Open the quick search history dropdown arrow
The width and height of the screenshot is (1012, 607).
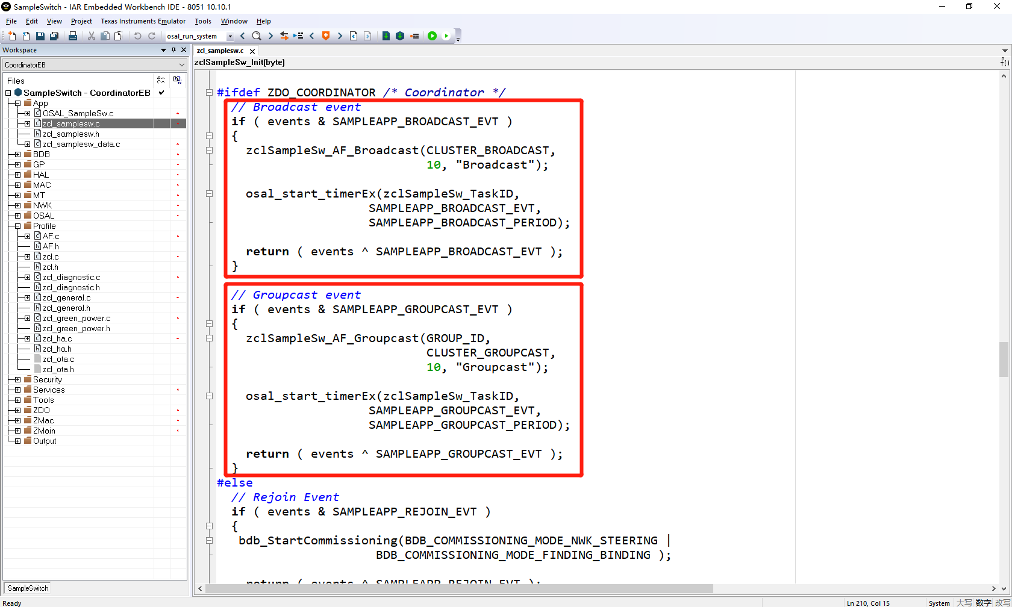pyautogui.click(x=230, y=37)
